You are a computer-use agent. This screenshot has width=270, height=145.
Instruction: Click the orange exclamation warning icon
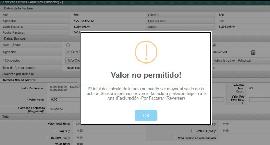(x=146, y=52)
